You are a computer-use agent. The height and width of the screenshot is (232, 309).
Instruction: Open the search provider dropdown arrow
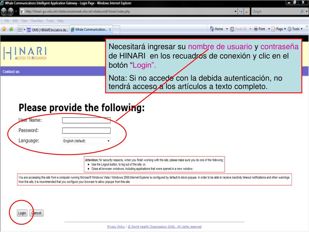click(x=307, y=11)
